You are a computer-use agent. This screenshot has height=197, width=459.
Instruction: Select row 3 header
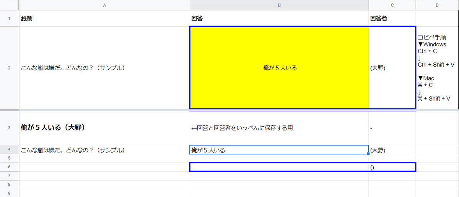point(9,128)
